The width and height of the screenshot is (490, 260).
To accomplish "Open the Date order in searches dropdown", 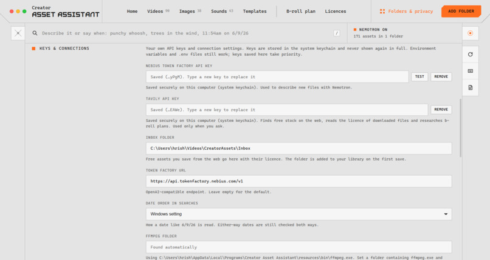I will pos(298,214).
